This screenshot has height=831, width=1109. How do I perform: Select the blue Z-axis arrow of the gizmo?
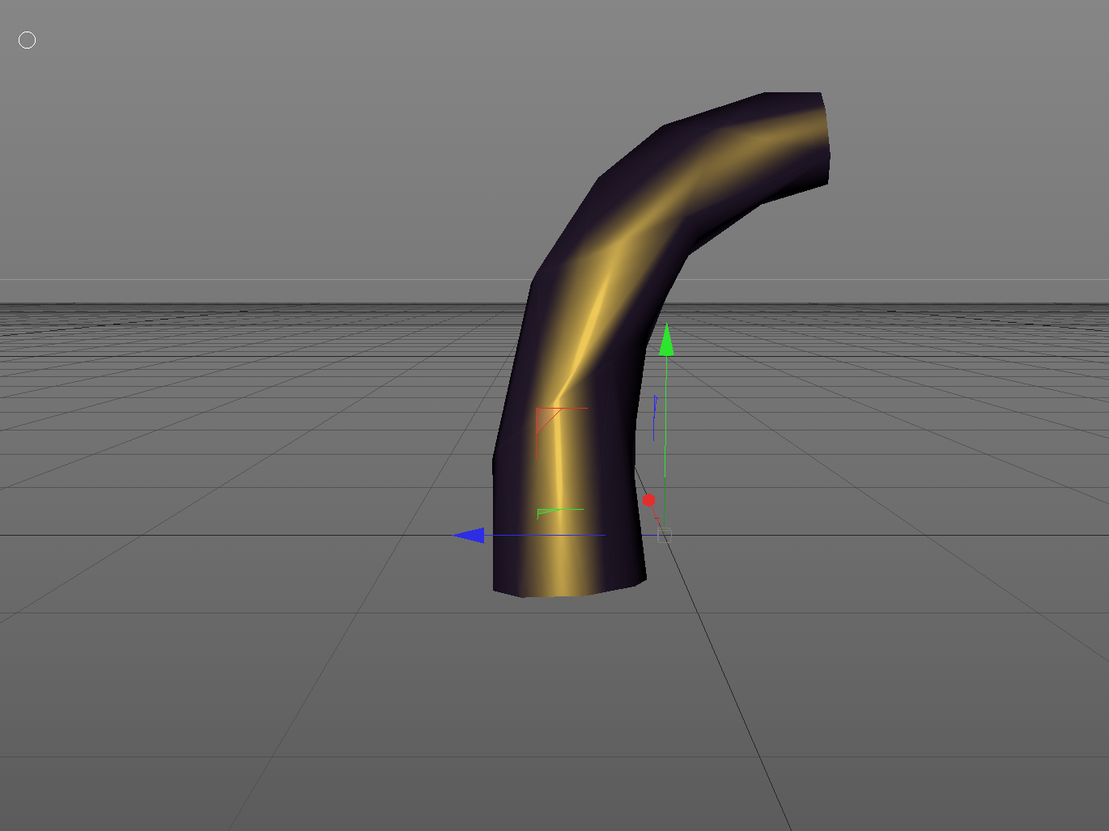469,535
